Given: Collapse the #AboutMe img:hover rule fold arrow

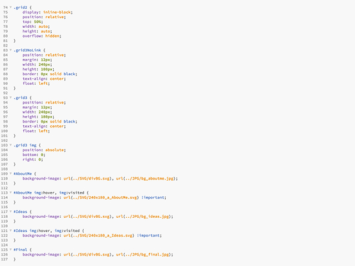Looking at the screenshot, I should tap(11, 192).
